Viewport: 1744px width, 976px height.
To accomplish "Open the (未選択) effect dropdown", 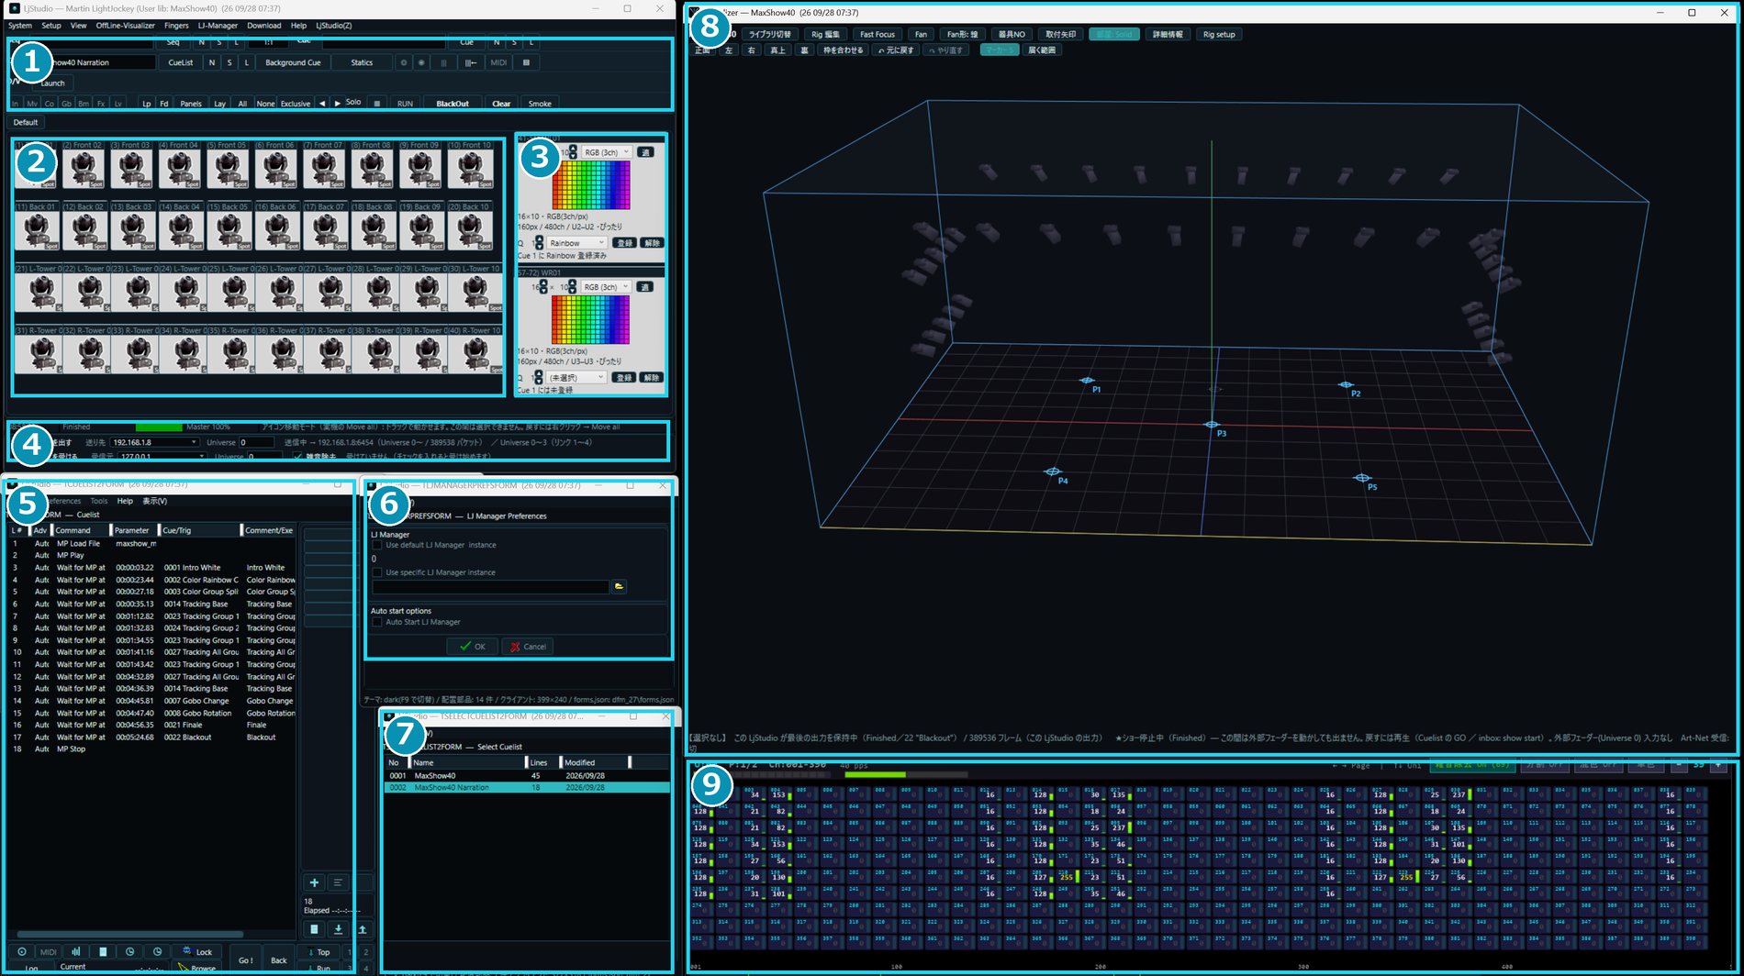I will click(x=576, y=377).
